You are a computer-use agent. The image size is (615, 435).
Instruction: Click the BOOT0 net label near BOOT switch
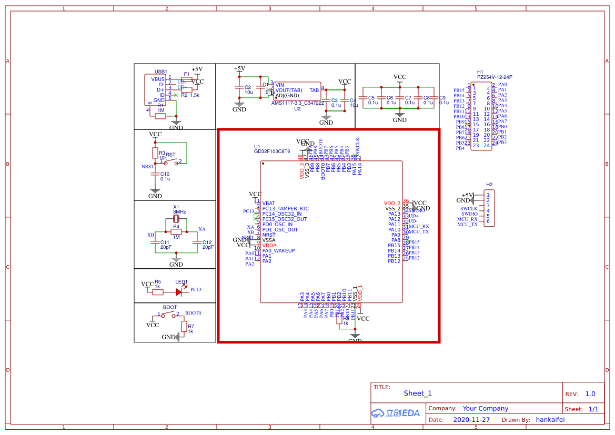pos(193,313)
